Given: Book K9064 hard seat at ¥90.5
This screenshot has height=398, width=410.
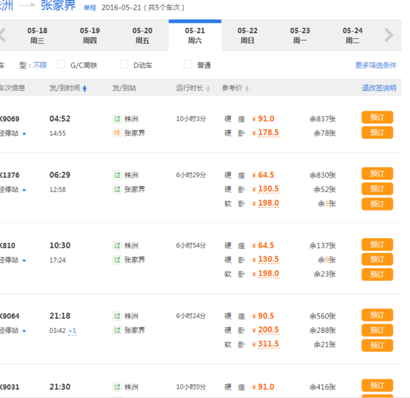Looking at the screenshot, I should [377, 315].
